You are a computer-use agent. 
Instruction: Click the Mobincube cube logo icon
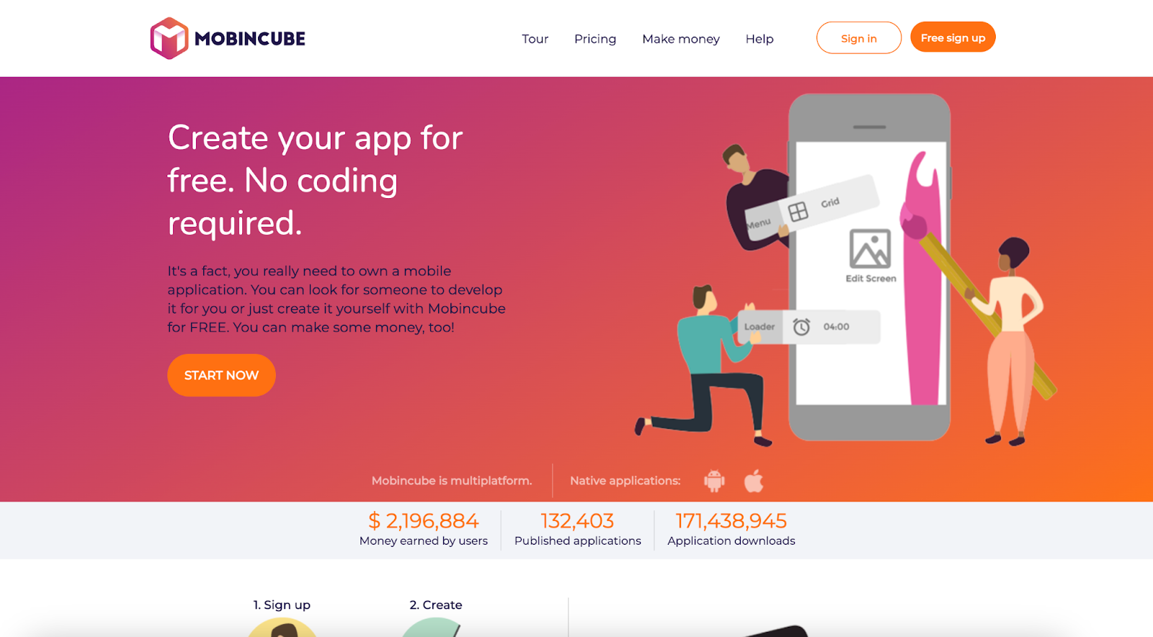click(x=169, y=38)
